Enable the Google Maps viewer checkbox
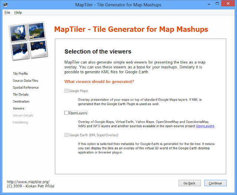This screenshot has height=195, width=237. pos(66,91)
